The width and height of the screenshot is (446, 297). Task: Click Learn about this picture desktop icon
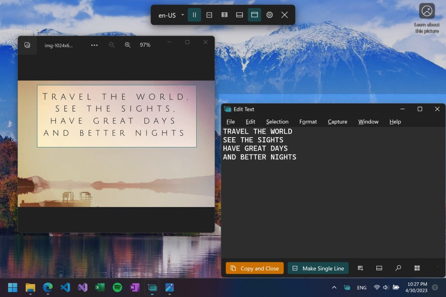point(427,19)
